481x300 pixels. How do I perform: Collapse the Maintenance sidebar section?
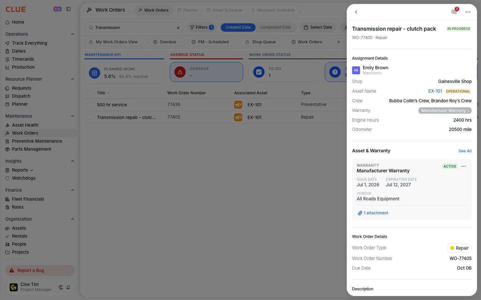[x=72, y=116]
